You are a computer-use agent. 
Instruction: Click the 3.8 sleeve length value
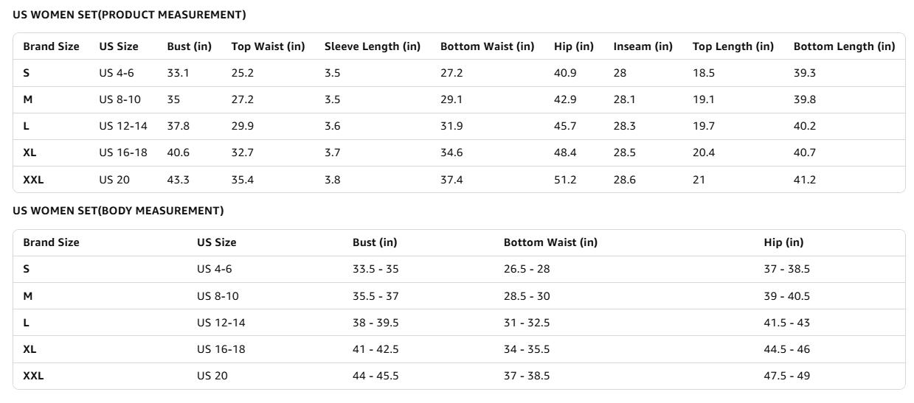click(333, 180)
